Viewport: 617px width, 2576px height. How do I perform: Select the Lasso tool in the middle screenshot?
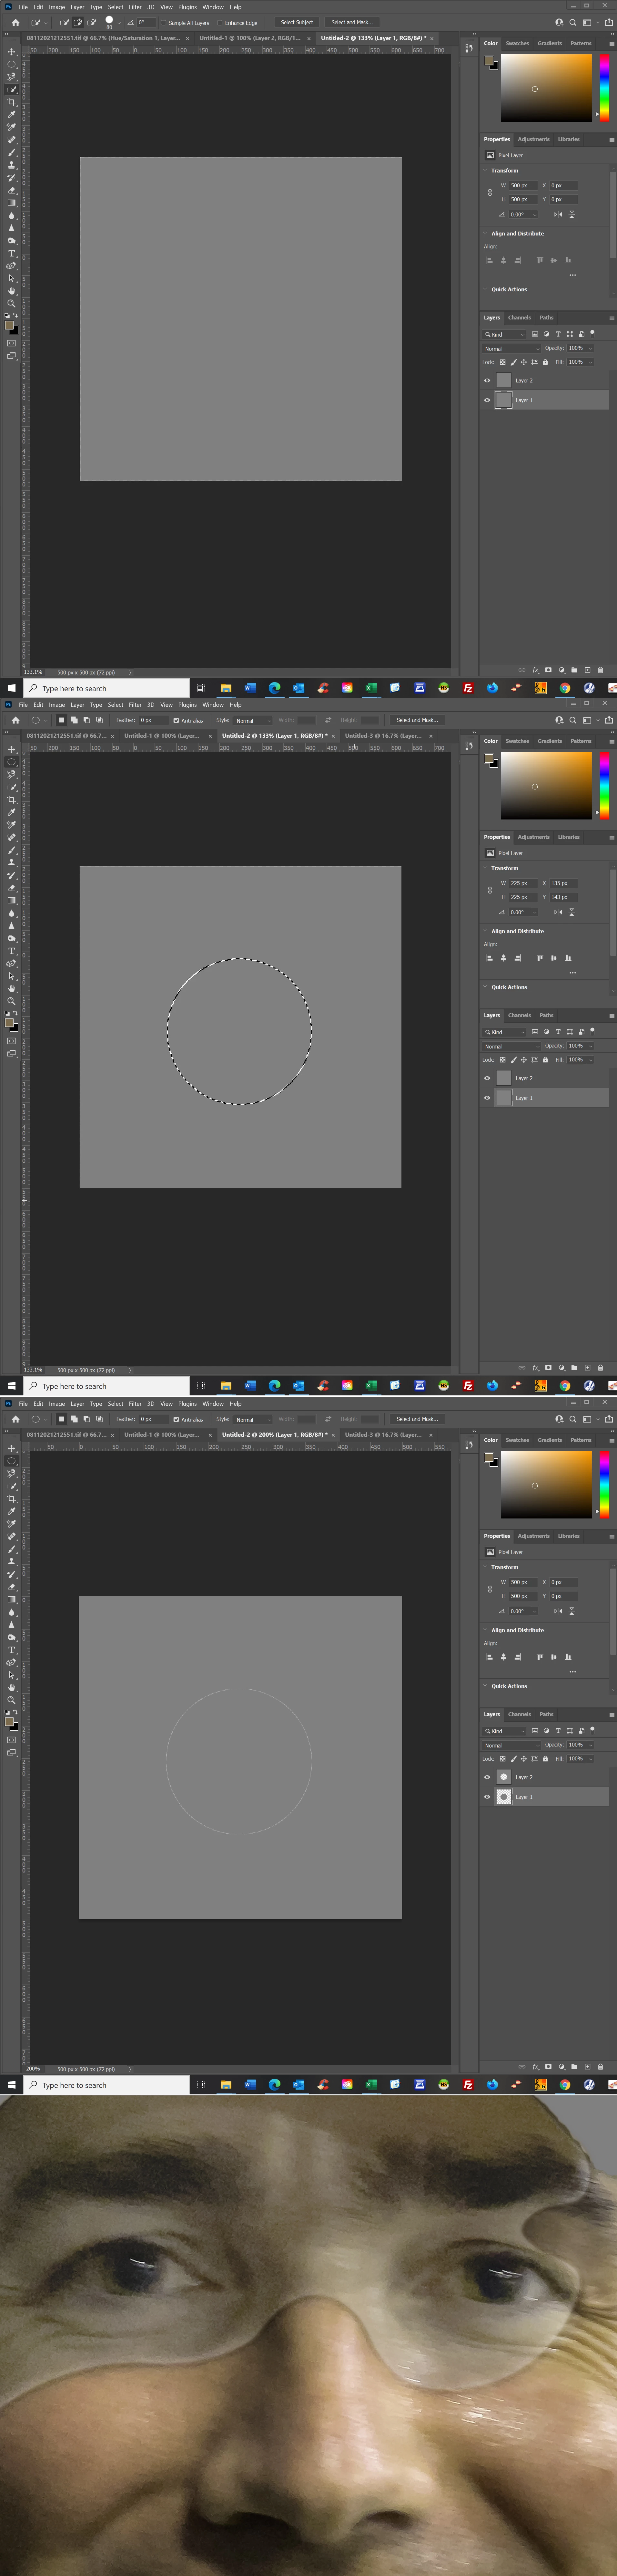tap(12, 774)
